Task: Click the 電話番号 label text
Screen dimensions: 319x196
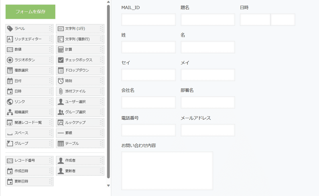Action: coord(130,118)
